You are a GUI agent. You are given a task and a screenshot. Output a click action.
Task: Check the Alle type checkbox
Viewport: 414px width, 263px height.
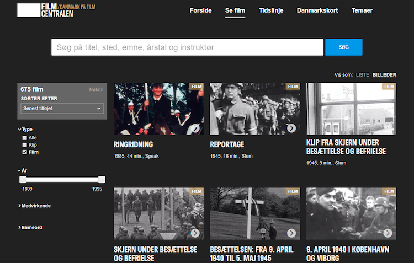24,138
